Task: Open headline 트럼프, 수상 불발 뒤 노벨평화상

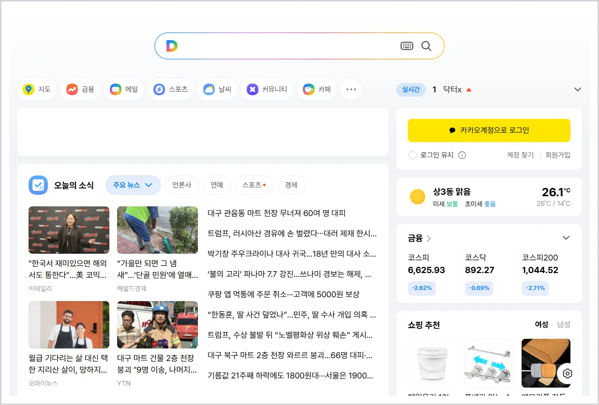Action: (x=290, y=335)
